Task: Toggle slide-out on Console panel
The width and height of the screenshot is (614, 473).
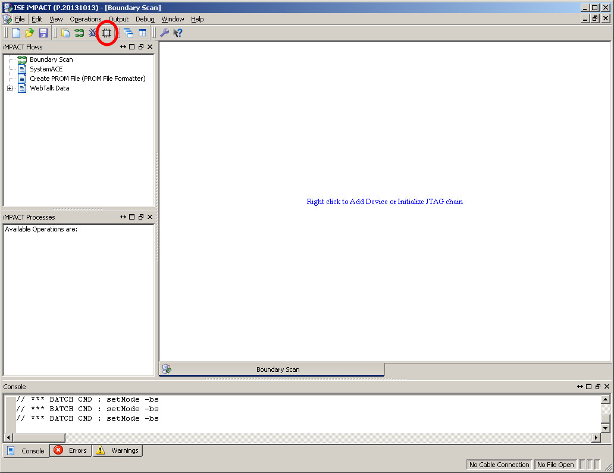Action: point(580,387)
